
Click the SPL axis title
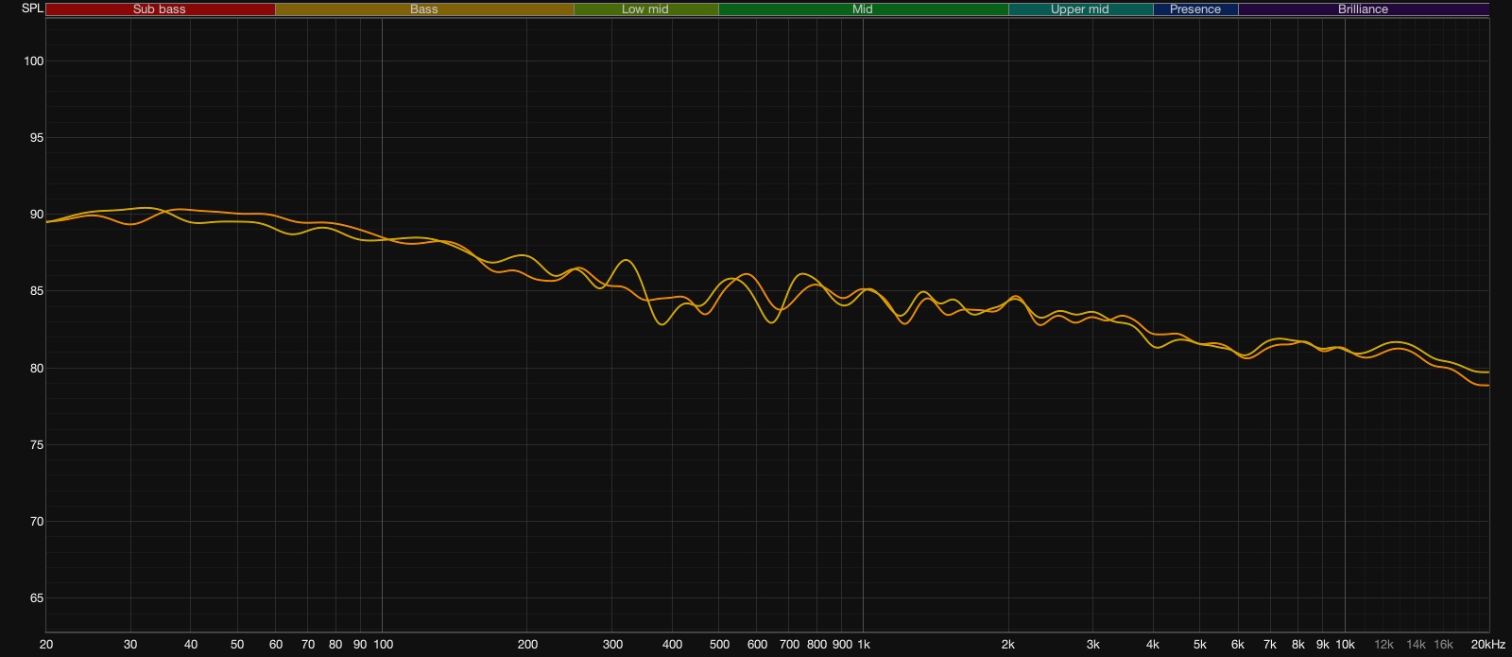click(x=32, y=9)
